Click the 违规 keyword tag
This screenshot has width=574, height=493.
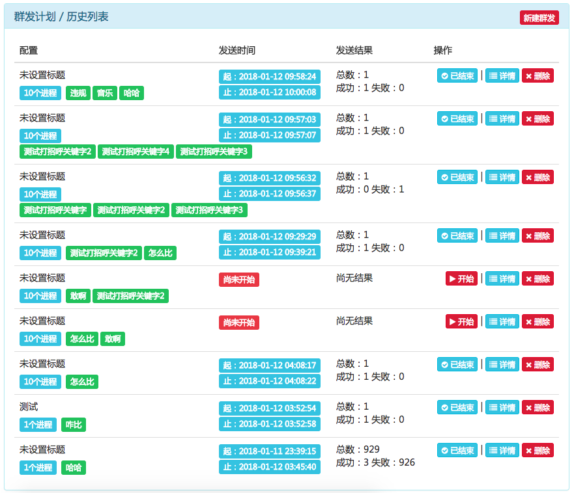pos(78,93)
